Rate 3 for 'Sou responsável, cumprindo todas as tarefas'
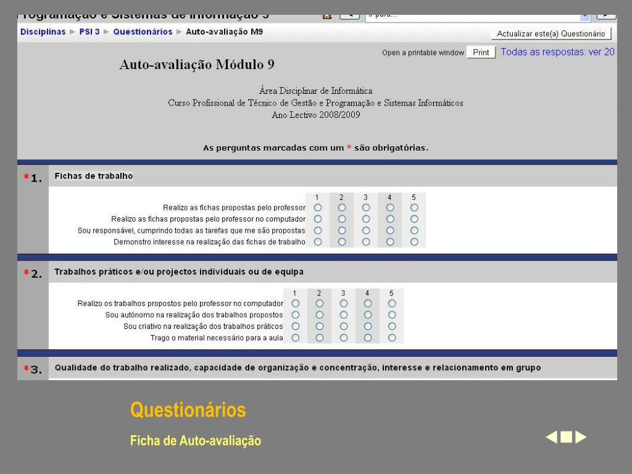 (x=366, y=231)
